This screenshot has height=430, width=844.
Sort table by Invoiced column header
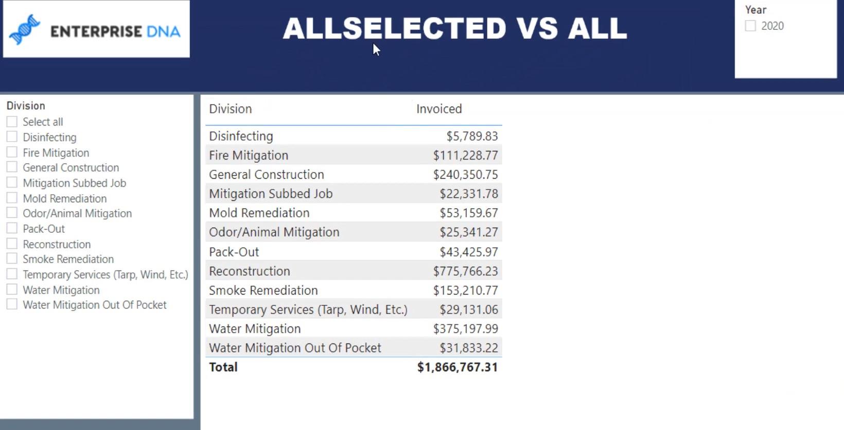tap(439, 109)
